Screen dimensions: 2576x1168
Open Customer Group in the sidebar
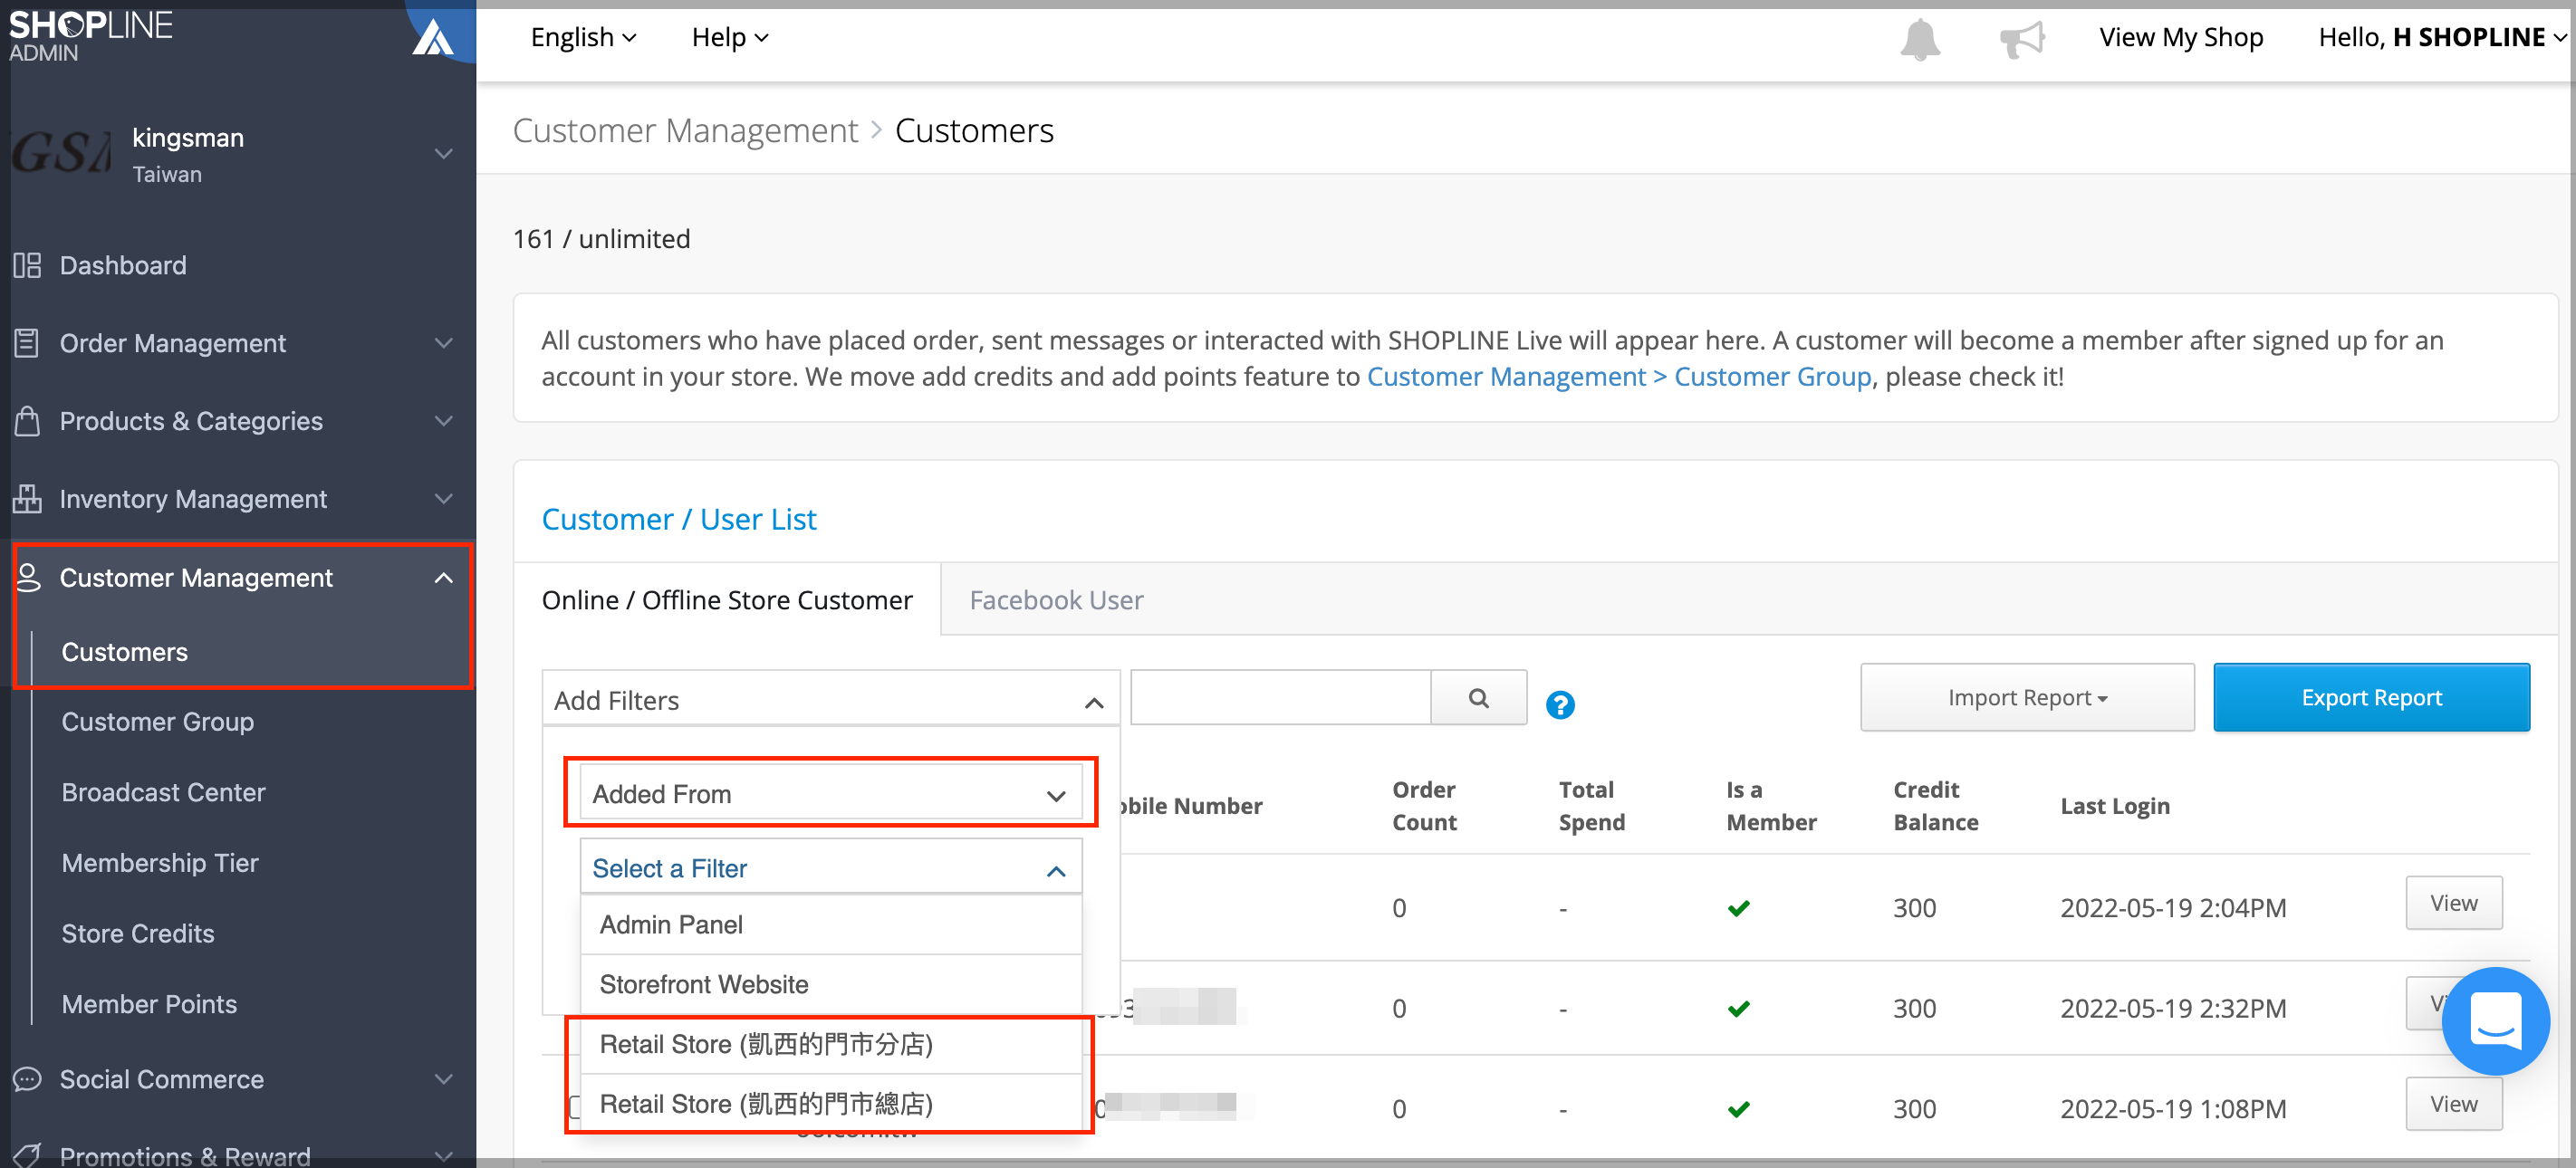point(157,721)
